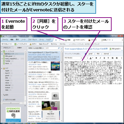Viewport: 124px width, 124px height.
Task: Click the EVERNOTE 超知的生産術 ad banner
Action: [x=13, y=114]
